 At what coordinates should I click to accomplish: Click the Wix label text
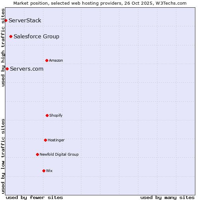coord(49,171)
